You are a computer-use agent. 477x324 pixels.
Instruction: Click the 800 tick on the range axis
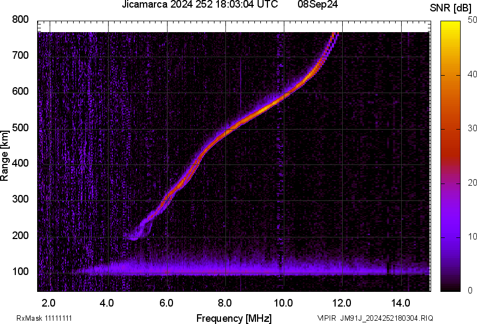tap(21, 20)
